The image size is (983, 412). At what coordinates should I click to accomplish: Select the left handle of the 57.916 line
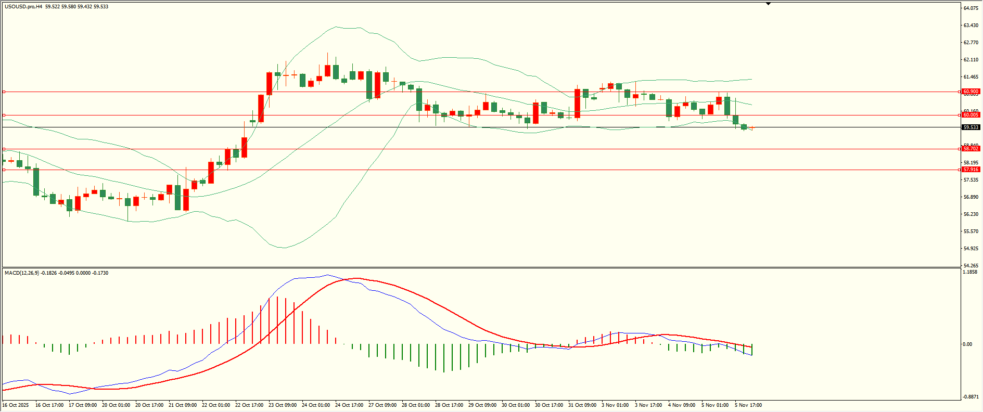pyautogui.click(x=4, y=170)
